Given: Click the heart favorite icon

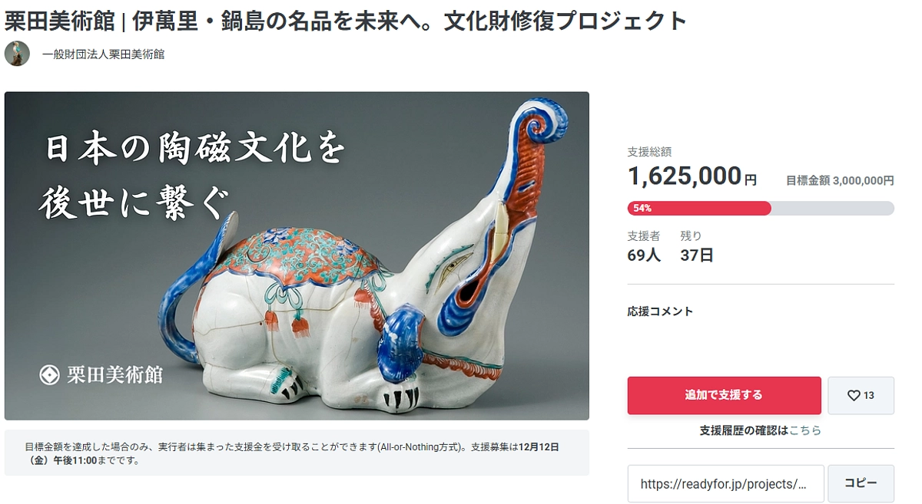Looking at the screenshot, I should pyautogui.click(x=853, y=396).
